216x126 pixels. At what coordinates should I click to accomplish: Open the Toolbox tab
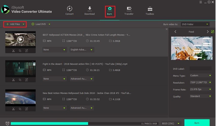tap(150, 11)
